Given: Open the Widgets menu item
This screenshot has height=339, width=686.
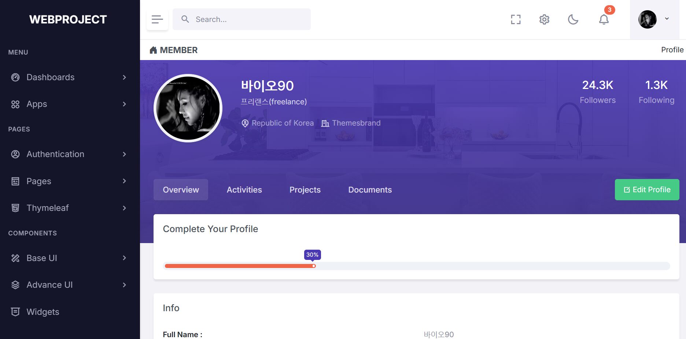Looking at the screenshot, I should click(70, 312).
